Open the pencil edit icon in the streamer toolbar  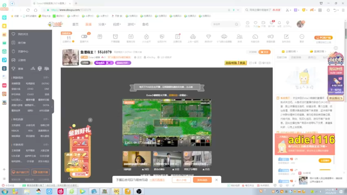point(286,36)
